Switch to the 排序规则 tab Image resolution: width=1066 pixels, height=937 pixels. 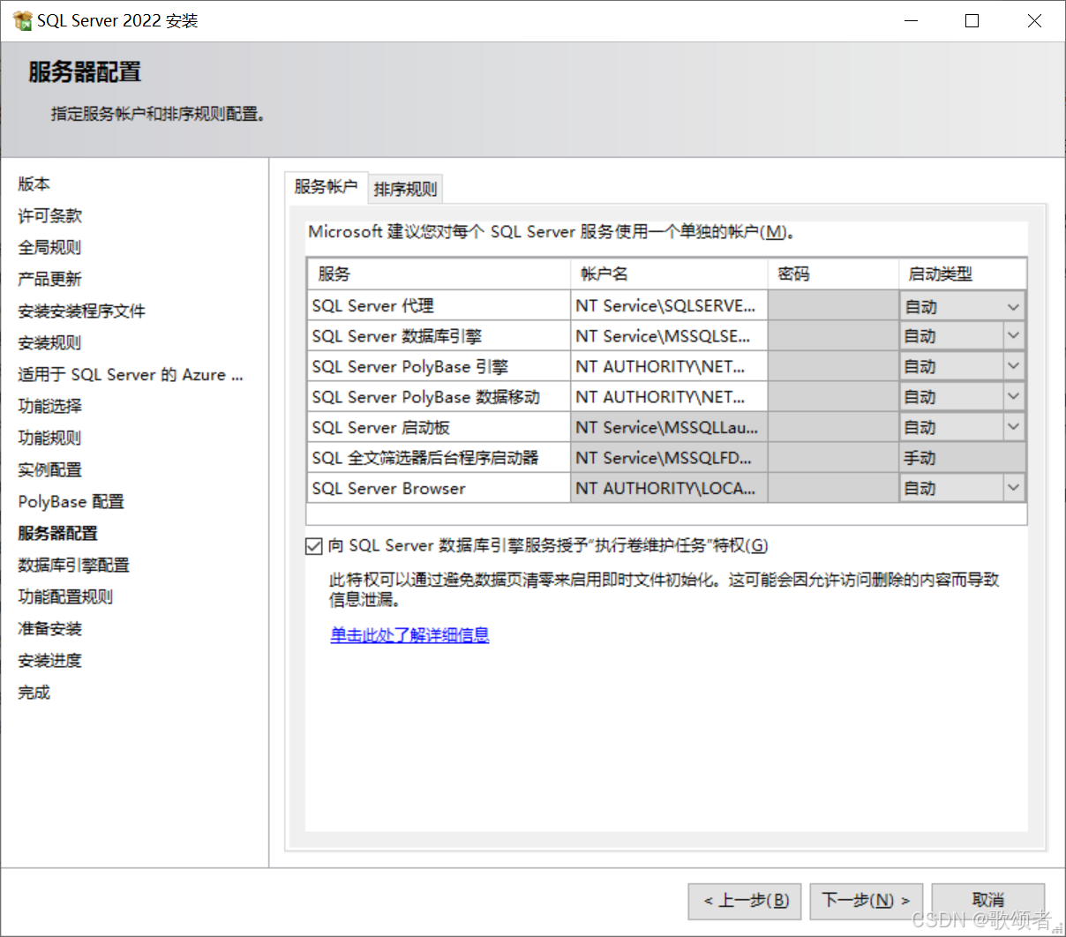click(405, 189)
